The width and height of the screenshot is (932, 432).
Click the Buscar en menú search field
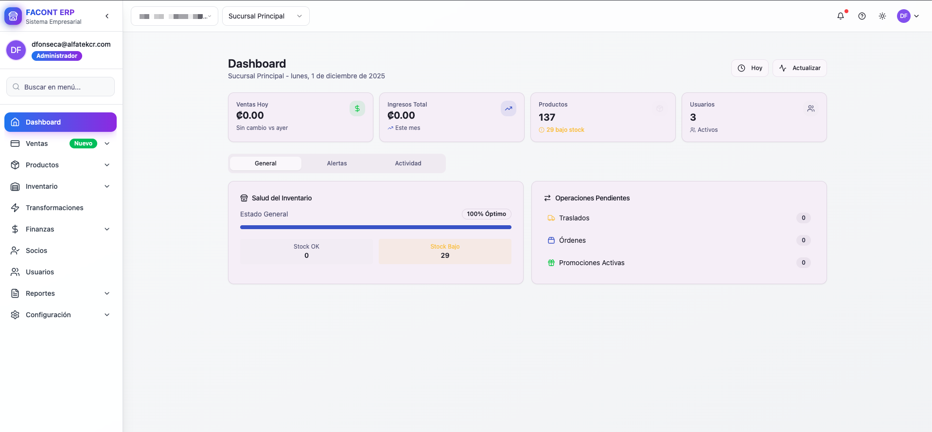[x=60, y=87]
